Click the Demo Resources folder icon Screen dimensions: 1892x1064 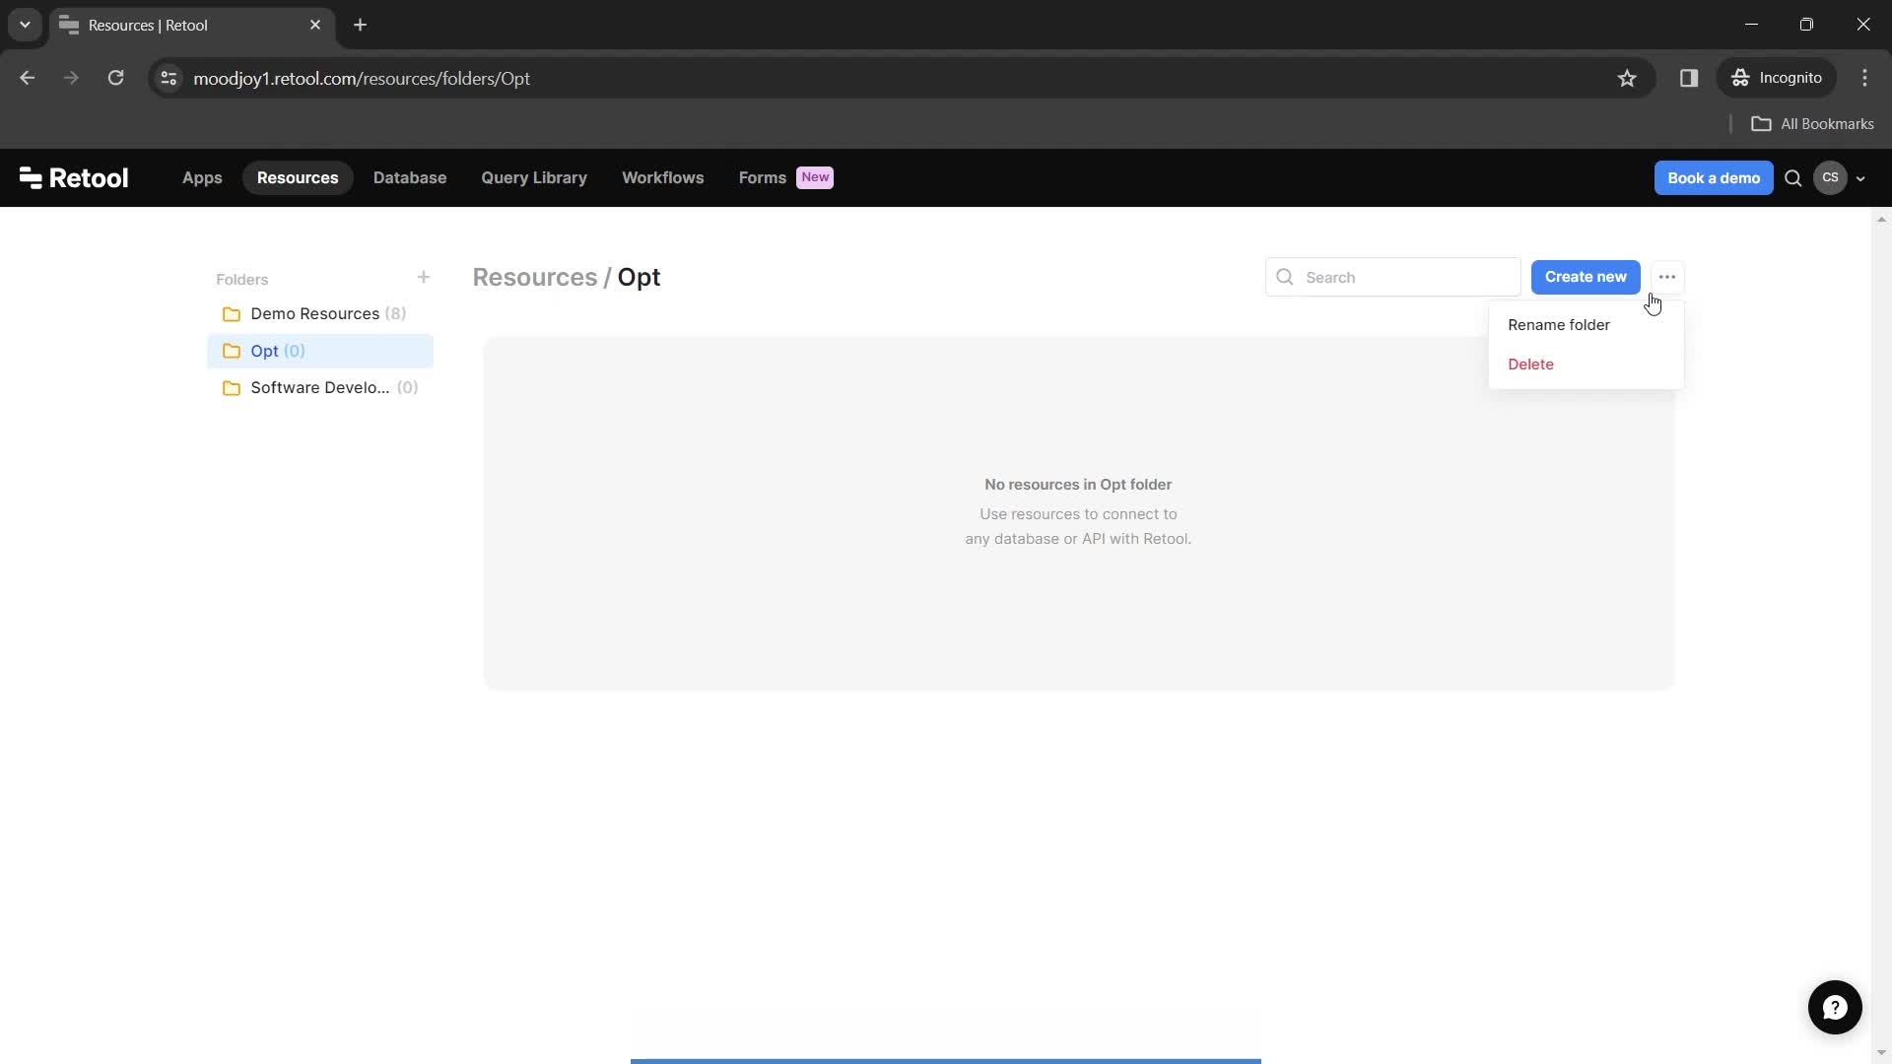coord(232,313)
